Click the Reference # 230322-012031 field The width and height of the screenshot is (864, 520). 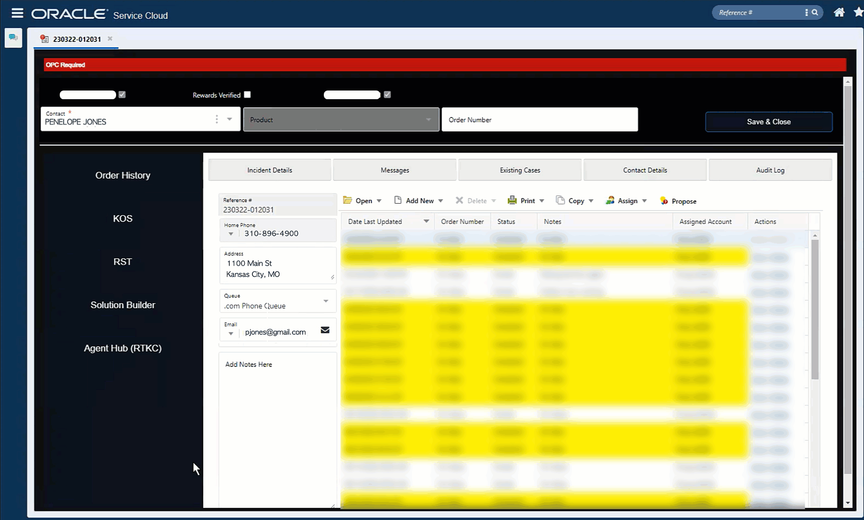pyautogui.click(x=278, y=205)
